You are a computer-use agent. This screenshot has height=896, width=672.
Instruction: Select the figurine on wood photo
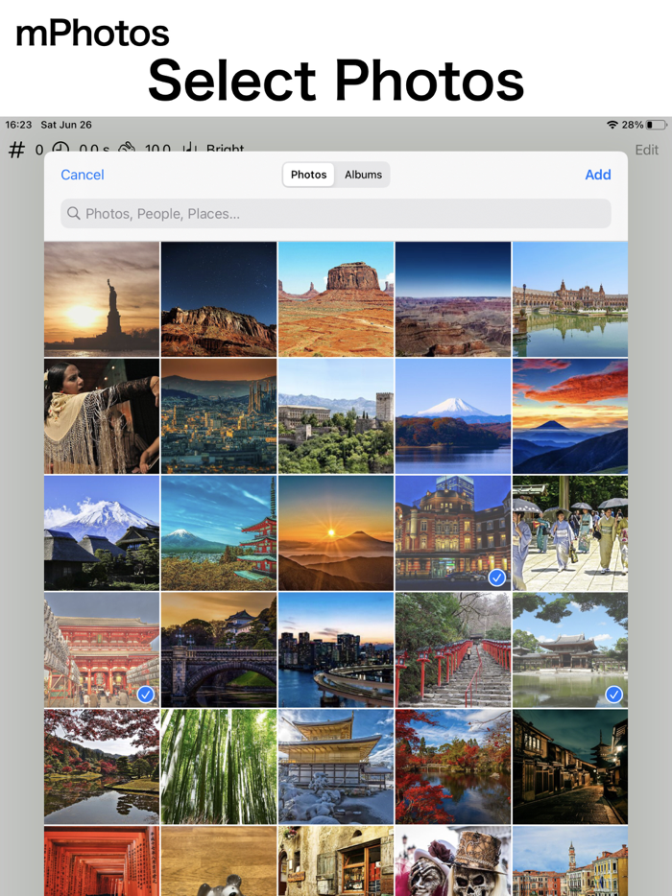[x=219, y=861]
